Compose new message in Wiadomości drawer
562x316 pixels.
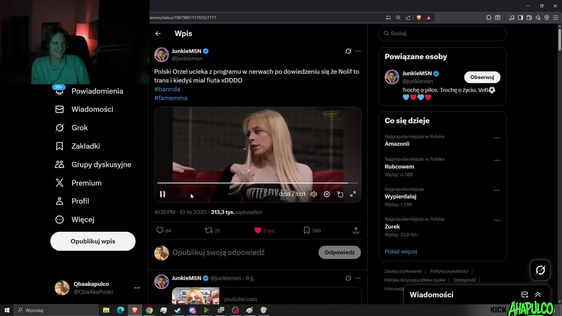click(x=525, y=294)
